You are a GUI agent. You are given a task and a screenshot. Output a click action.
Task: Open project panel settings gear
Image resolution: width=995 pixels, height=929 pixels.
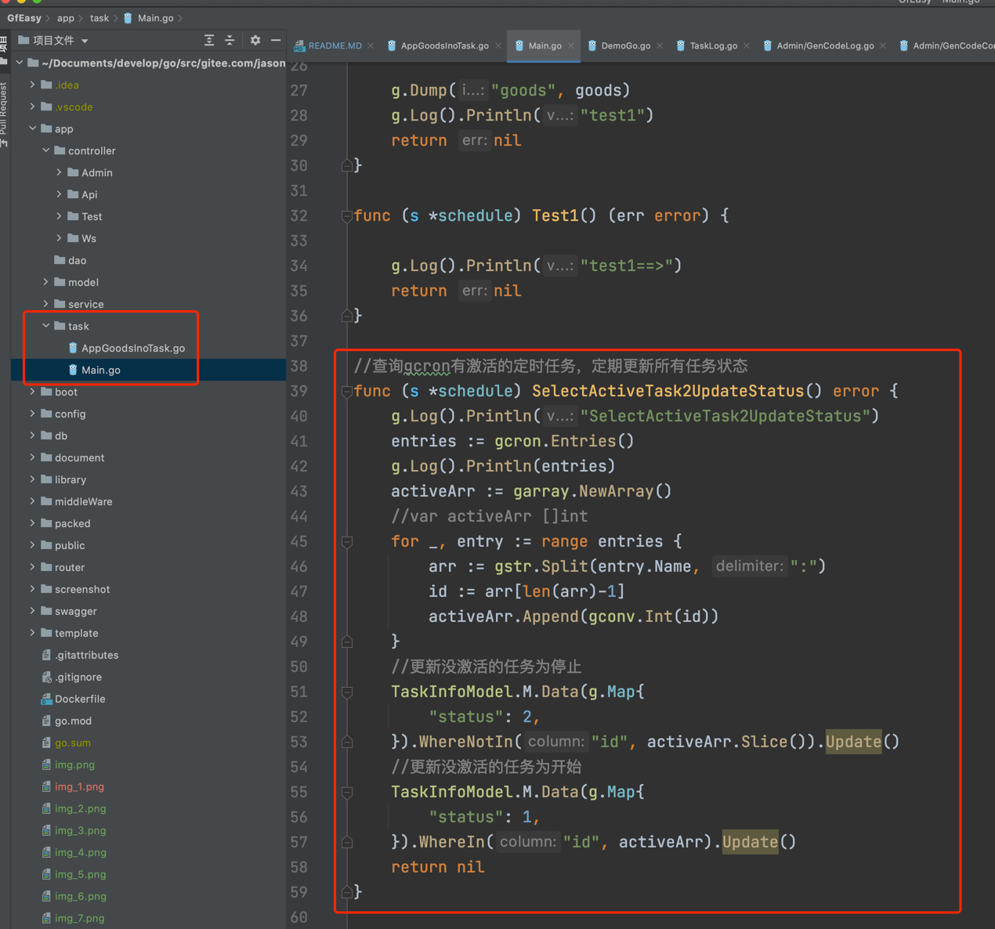[x=255, y=40]
